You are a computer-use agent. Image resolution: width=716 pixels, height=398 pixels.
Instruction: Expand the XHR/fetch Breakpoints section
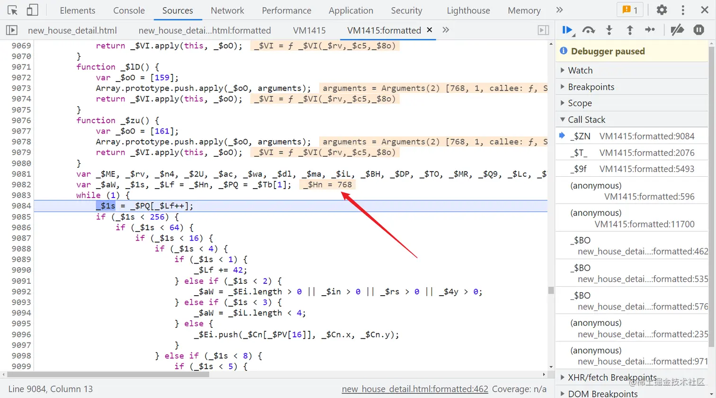coord(632,377)
